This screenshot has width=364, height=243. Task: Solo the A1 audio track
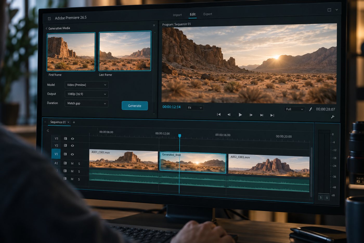(x=79, y=164)
